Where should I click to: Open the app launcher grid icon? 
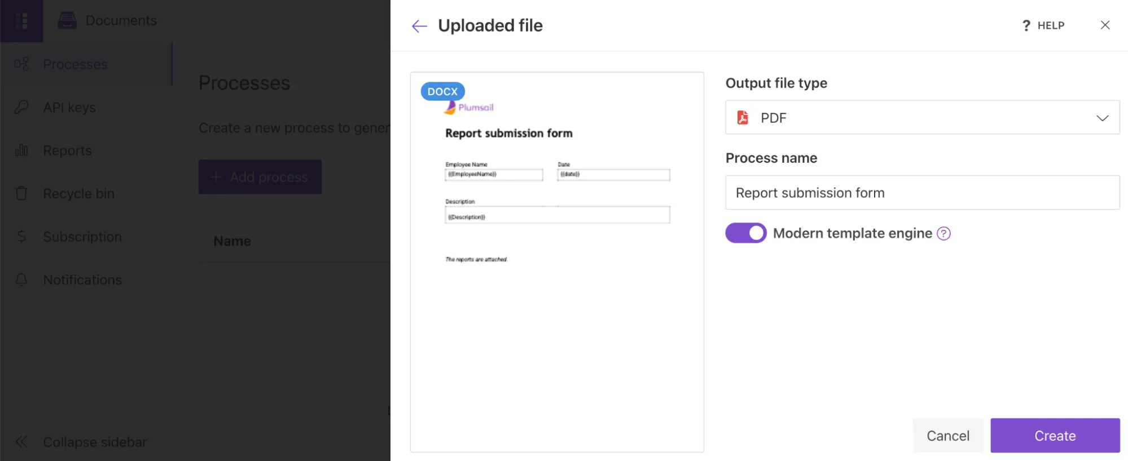21,21
